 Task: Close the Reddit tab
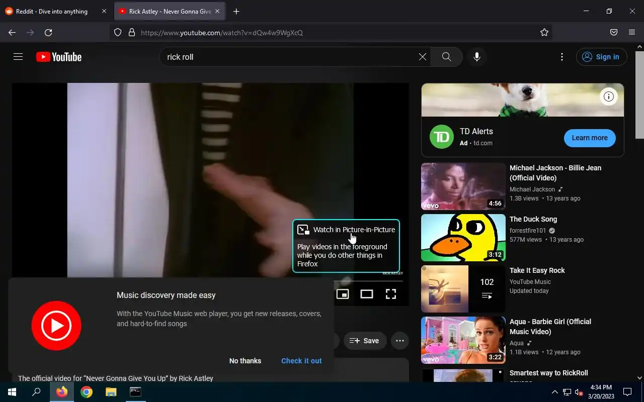click(x=104, y=11)
